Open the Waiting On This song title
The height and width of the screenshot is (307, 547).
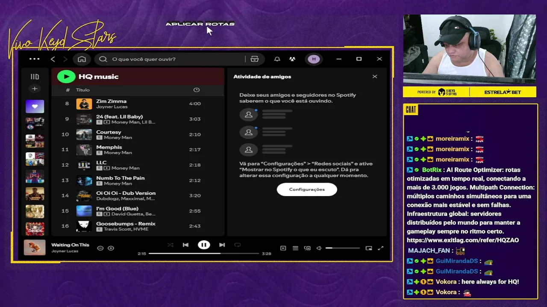click(x=70, y=245)
